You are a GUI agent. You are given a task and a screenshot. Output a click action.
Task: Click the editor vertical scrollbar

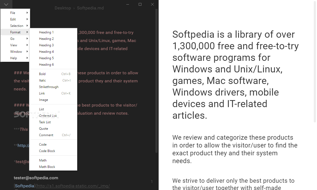click(x=156, y=81)
